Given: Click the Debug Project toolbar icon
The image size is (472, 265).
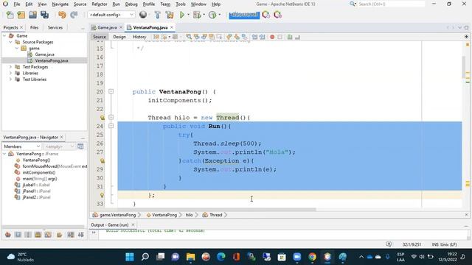Looking at the screenshot, I should 197,15.
